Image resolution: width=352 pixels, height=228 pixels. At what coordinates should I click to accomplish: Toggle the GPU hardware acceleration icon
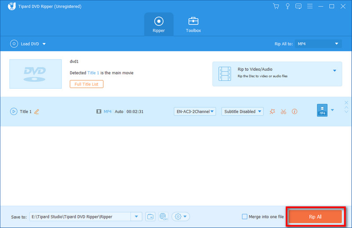(x=163, y=217)
